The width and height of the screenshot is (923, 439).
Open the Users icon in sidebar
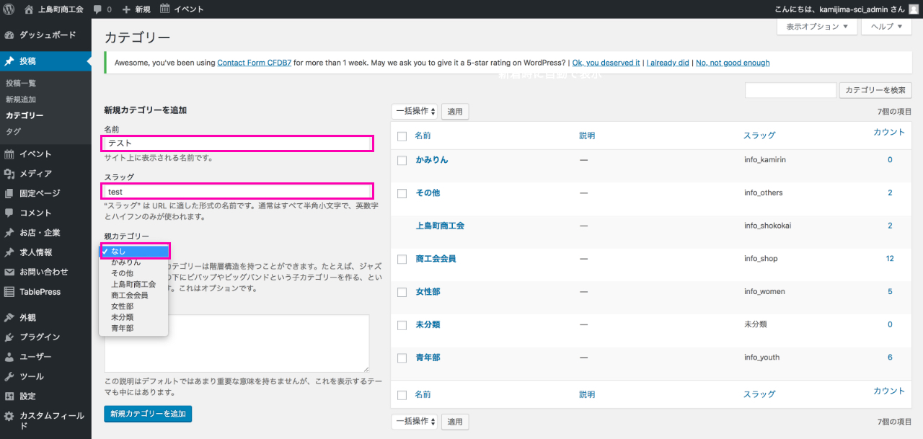pos(9,357)
